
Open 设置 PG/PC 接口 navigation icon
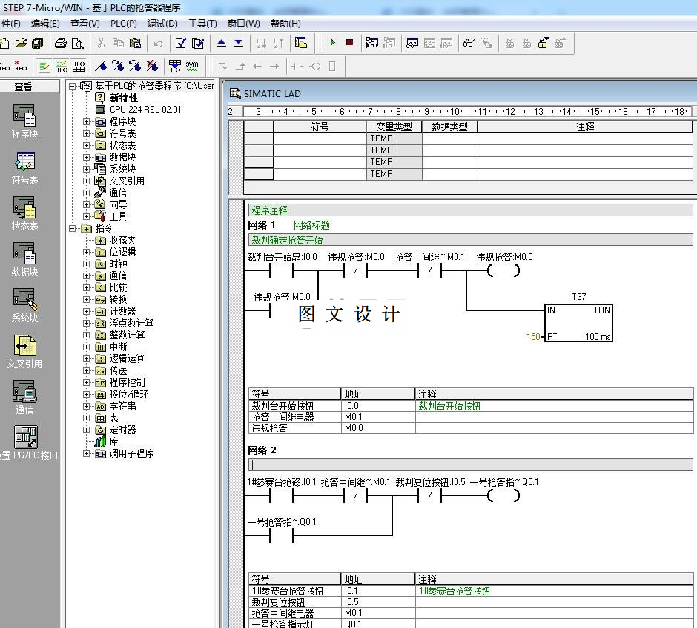point(26,443)
